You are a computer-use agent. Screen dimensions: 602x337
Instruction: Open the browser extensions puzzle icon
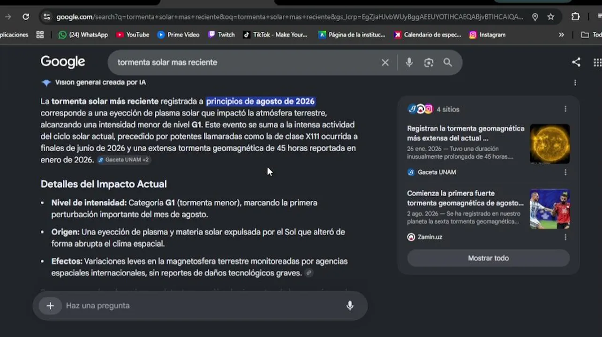tap(575, 17)
